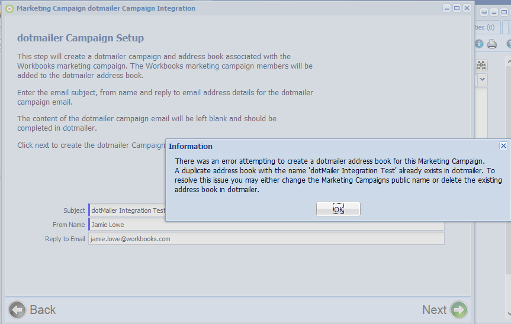The width and height of the screenshot is (511, 324).
Task: Minimize the background window behind the wizard
Action: (494, 12)
